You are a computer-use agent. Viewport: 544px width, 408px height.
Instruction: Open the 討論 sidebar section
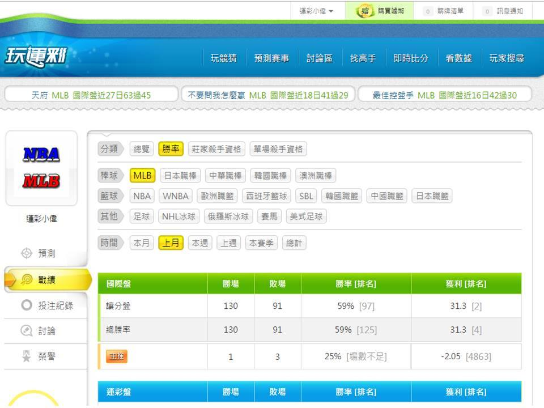tap(45, 331)
